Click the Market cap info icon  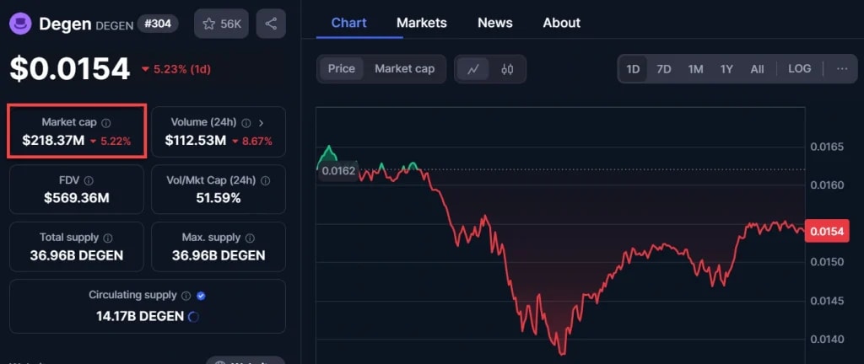pos(106,123)
